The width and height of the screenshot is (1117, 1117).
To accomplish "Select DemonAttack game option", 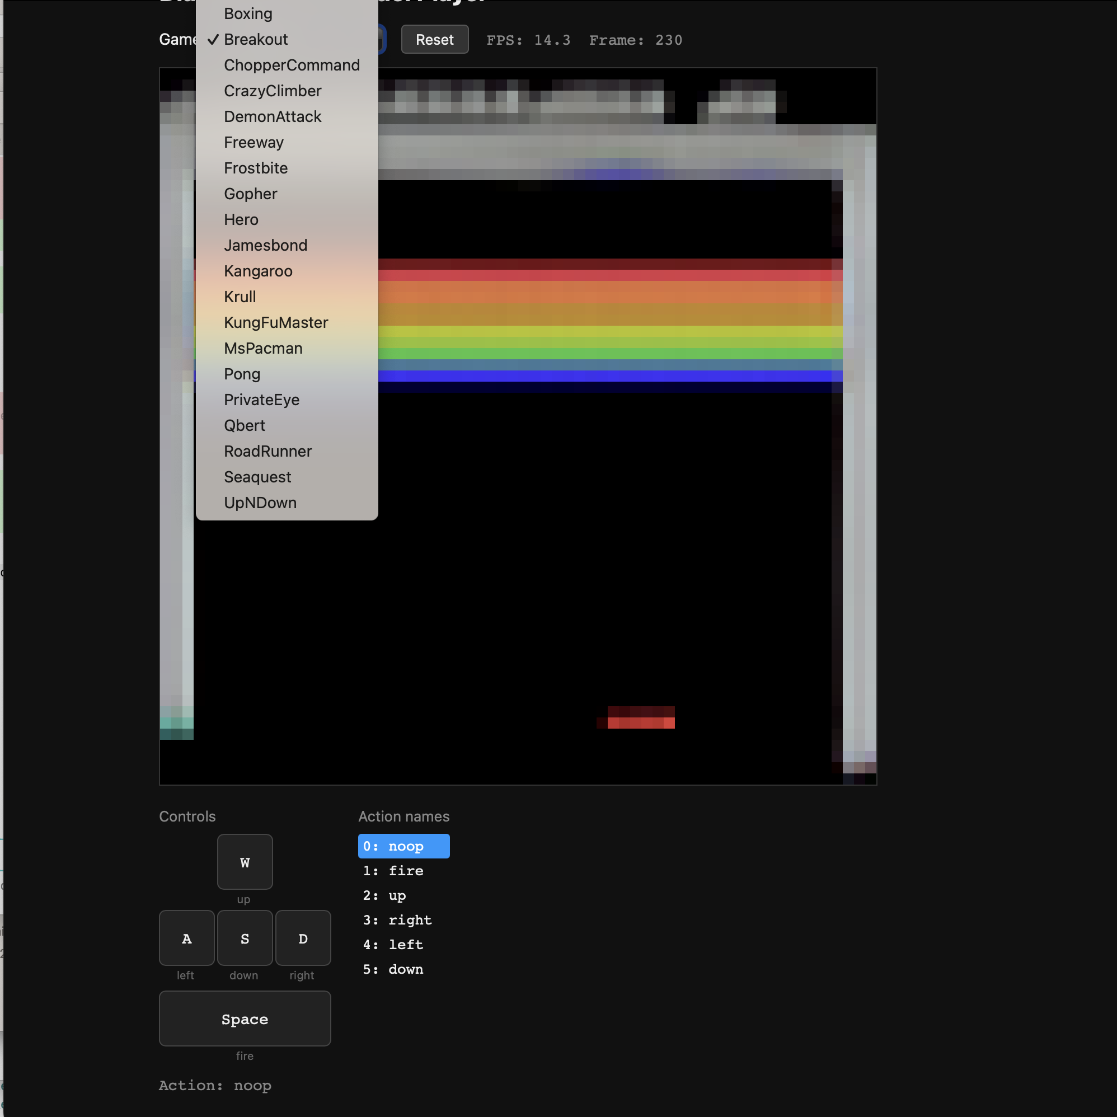I will click(287, 117).
